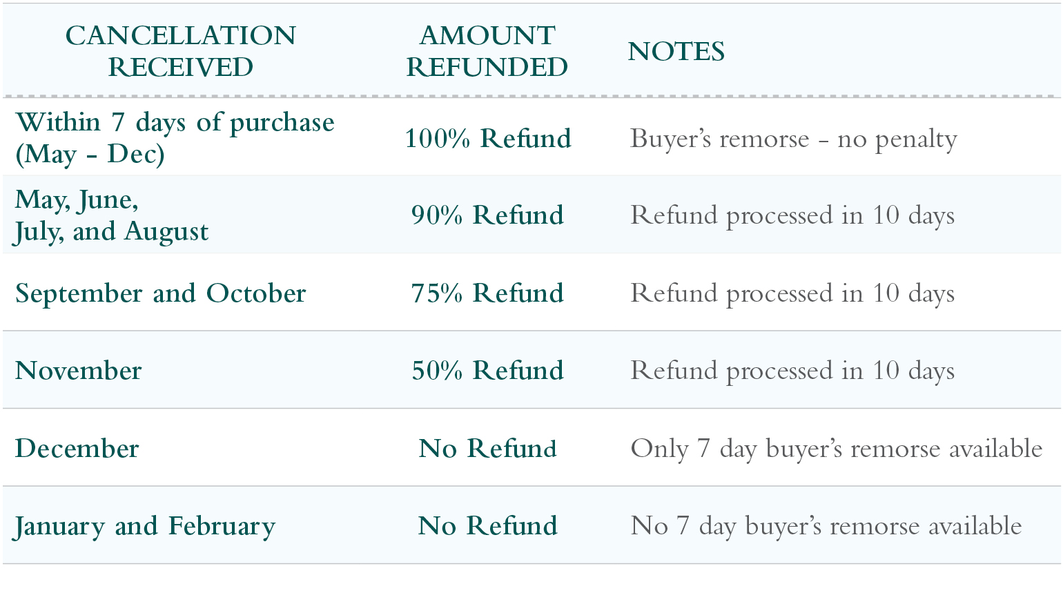Click the 75% Refund cell
The image size is (1063, 593).
click(488, 293)
